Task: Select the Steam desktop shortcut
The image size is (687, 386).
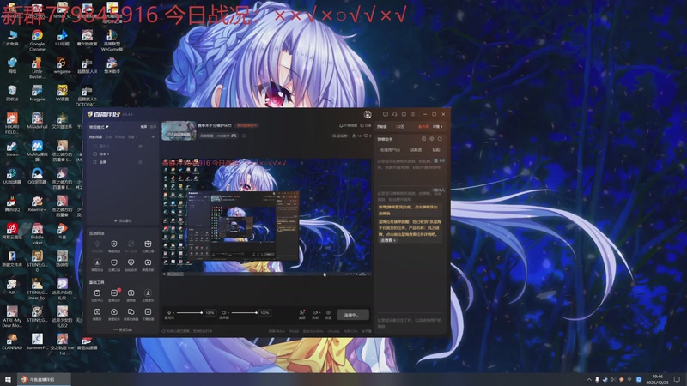Action: click(x=12, y=148)
